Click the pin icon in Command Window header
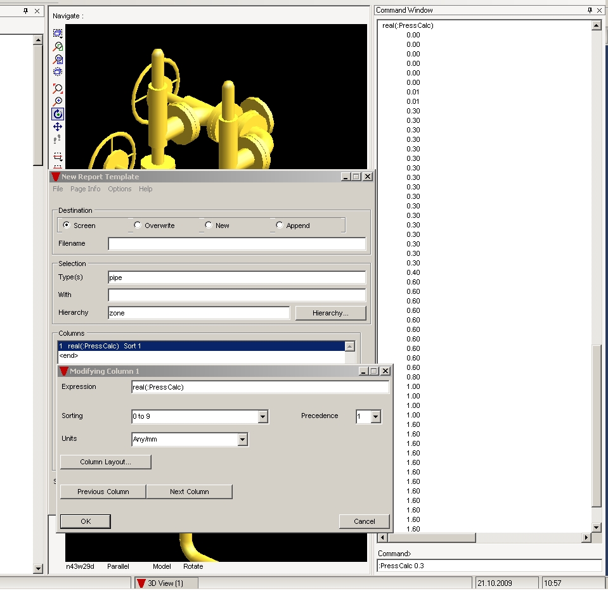Screen dimensions: 608x591 pos(590,11)
